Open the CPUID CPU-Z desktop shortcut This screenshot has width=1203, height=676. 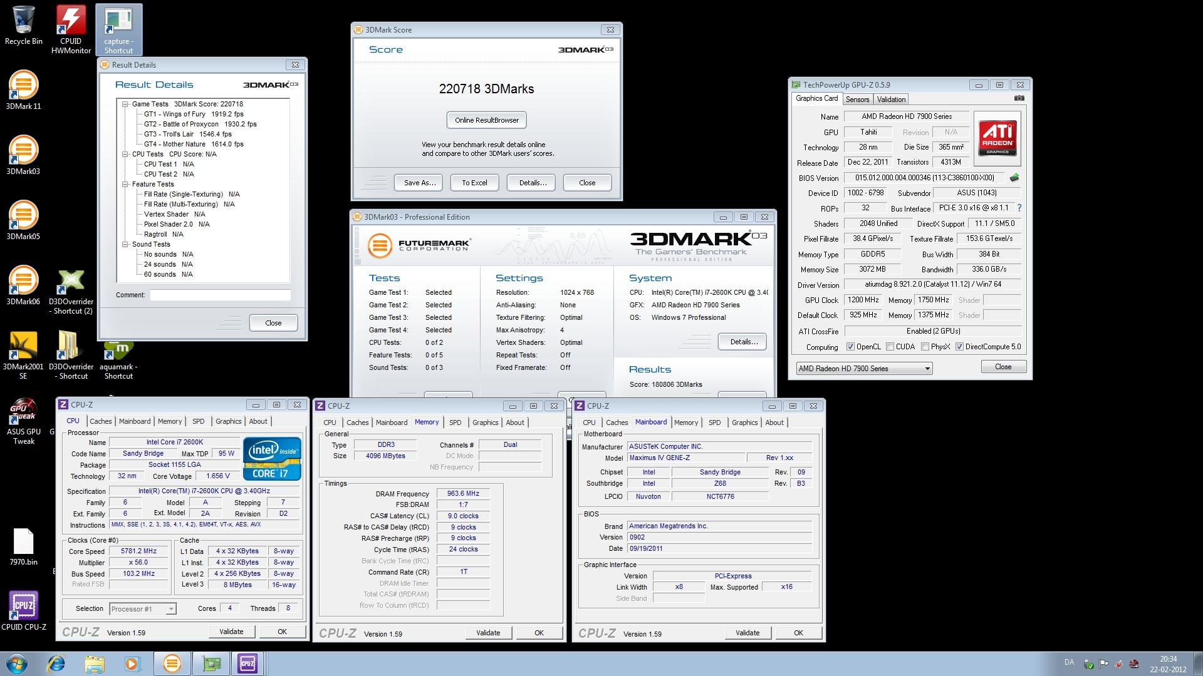click(x=23, y=610)
